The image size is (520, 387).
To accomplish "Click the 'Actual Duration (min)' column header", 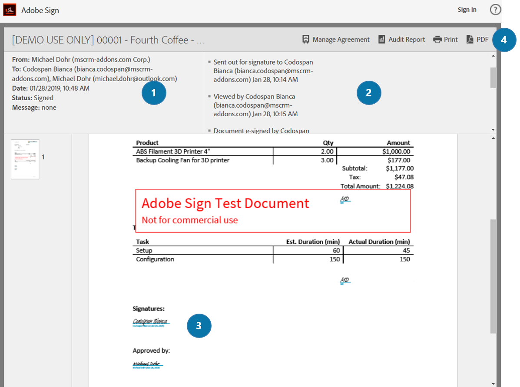I will [x=379, y=242].
